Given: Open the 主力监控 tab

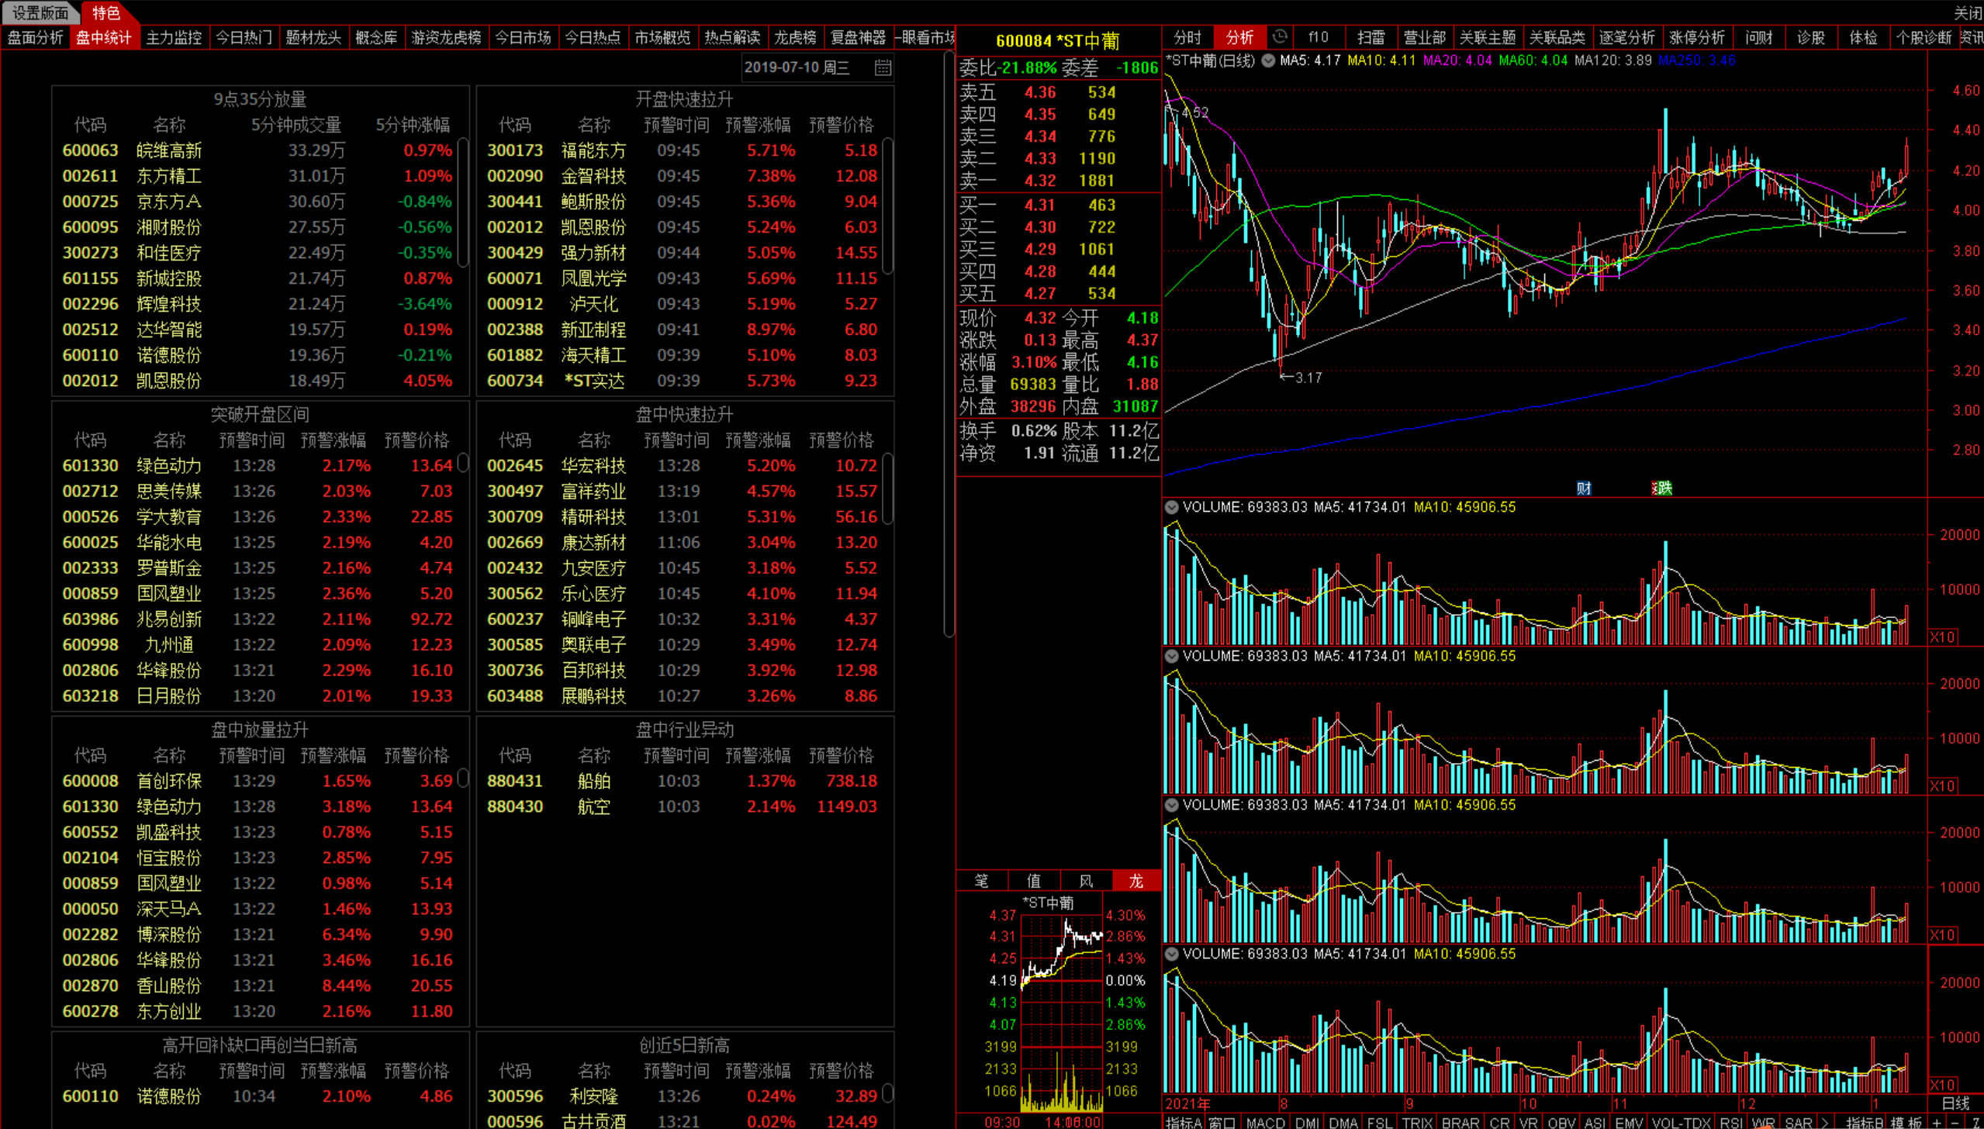Looking at the screenshot, I should coord(174,37).
